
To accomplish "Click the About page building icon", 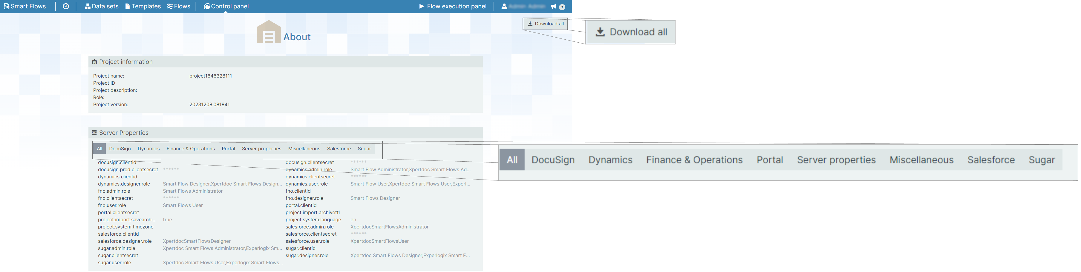I will (x=269, y=32).
